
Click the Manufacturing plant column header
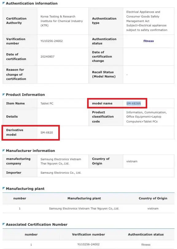tap(84, 198)
